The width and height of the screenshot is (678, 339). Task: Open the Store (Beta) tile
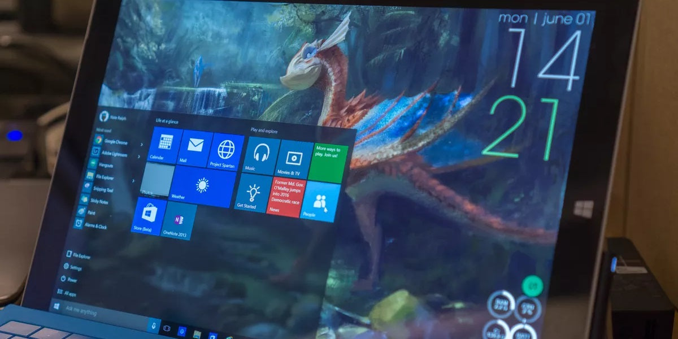149,216
